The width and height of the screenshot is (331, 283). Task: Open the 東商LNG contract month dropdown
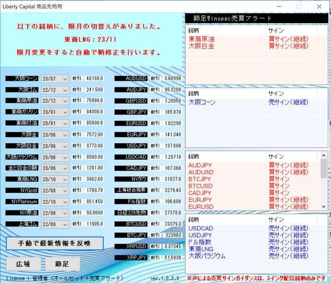click(55, 180)
